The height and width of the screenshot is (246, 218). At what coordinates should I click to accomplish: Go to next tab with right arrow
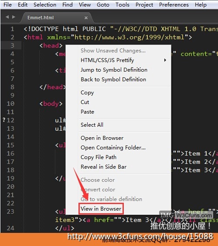point(14,17)
